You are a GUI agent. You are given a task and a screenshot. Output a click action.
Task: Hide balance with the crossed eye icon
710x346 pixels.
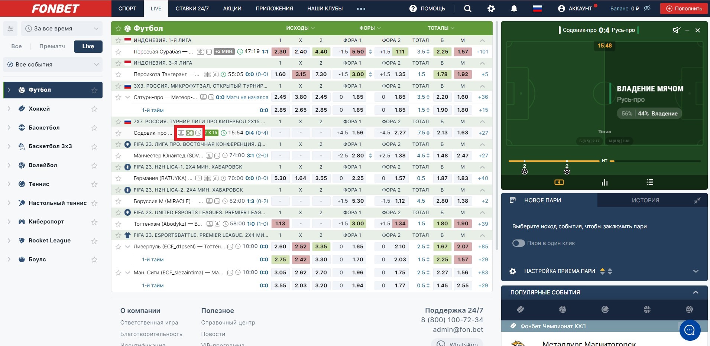point(647,8)
